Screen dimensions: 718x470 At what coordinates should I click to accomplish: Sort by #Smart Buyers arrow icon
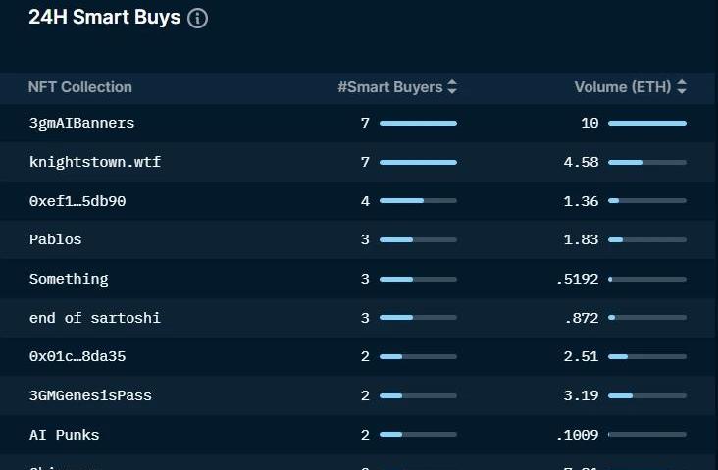[x=452, y=87]
